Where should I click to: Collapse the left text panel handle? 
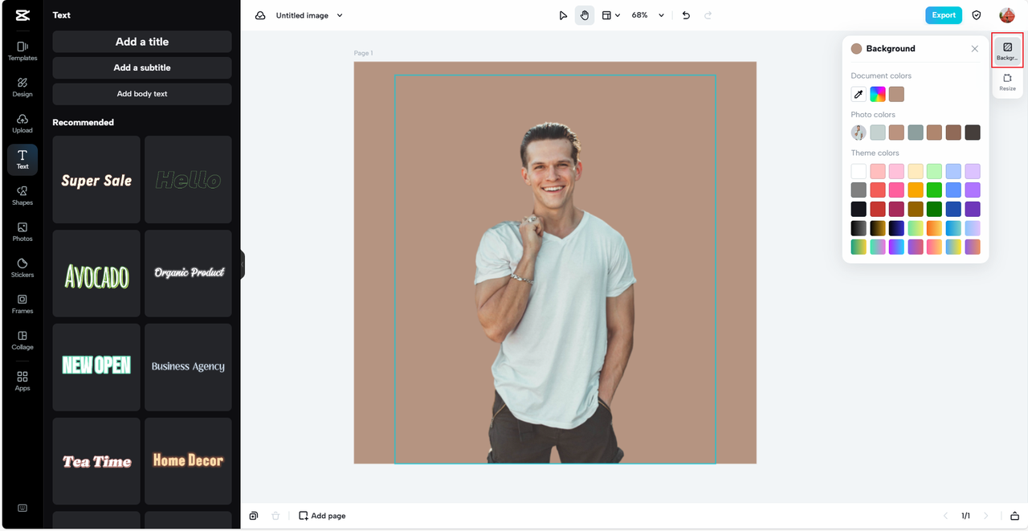tap(243, 264)
